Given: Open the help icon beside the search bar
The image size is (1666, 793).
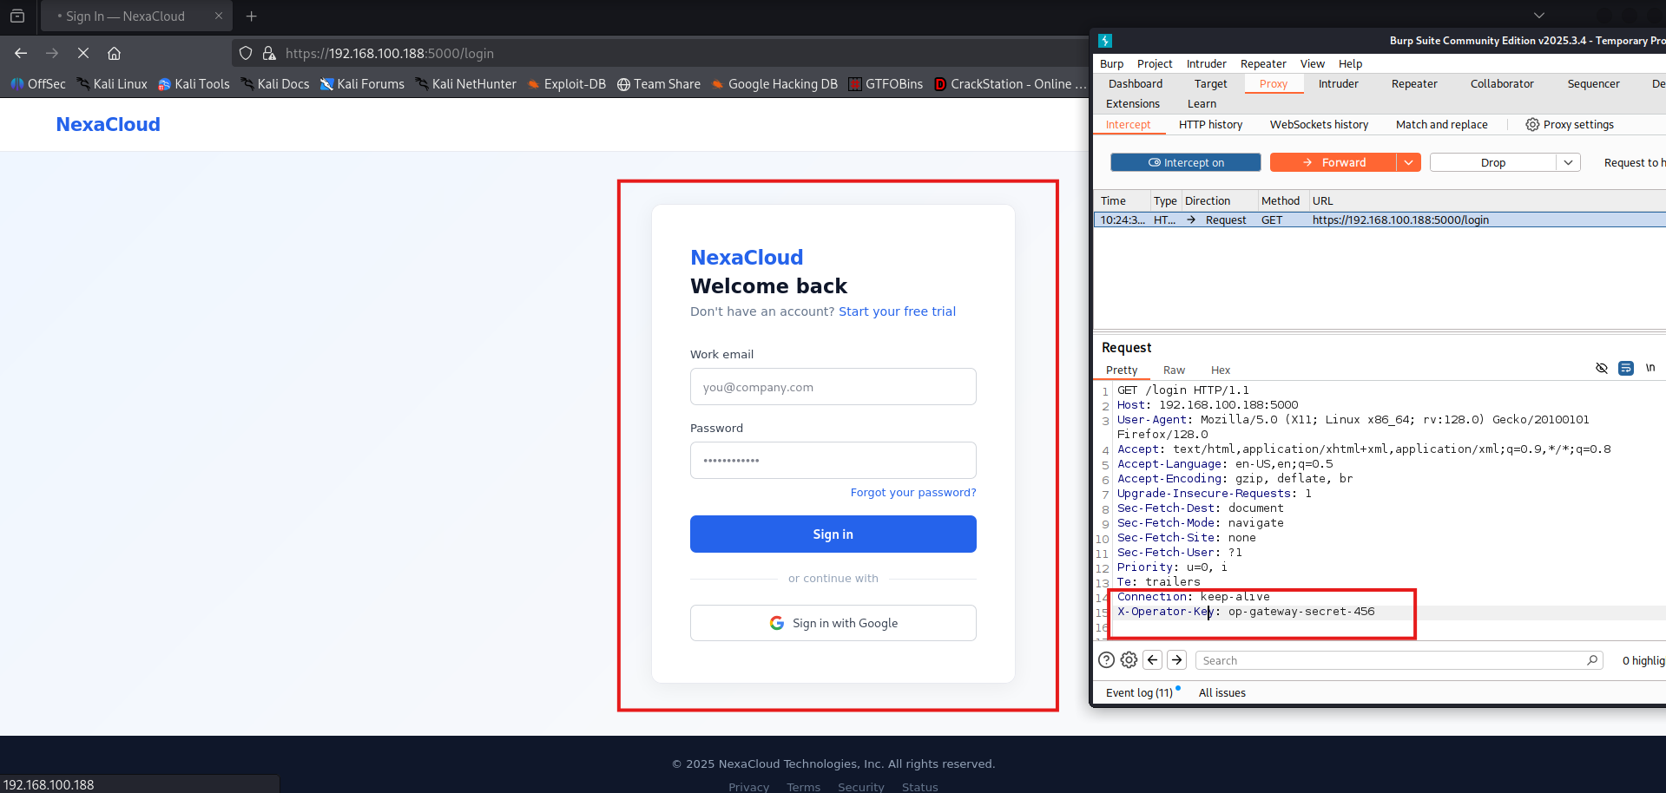Looking at the screenshot, I should [1106, 659].
